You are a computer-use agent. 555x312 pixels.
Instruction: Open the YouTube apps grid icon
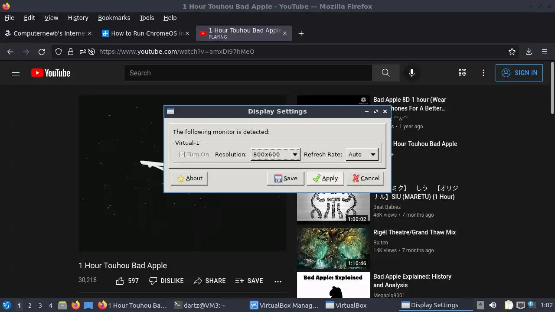click(463, 73)
